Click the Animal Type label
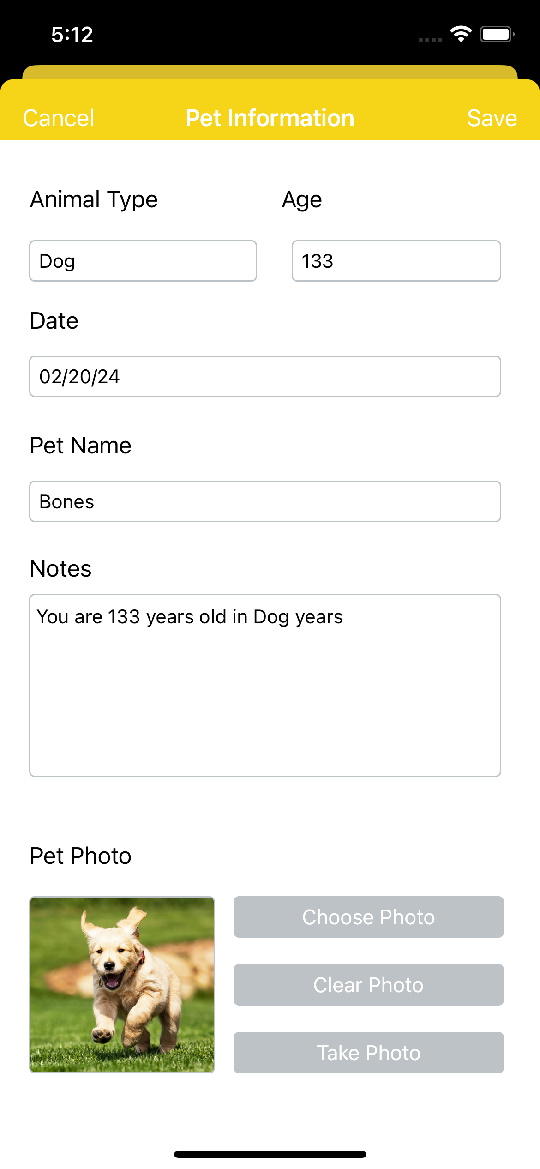This screenshot has width=540, height=1169. 94,199
